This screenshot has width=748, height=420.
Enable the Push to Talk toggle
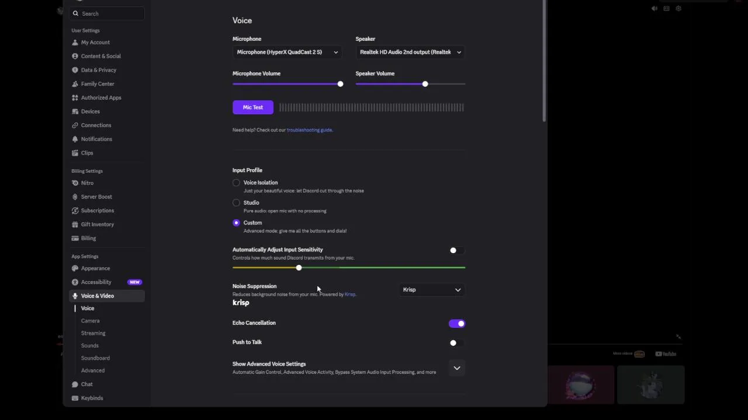click(457, 343)
